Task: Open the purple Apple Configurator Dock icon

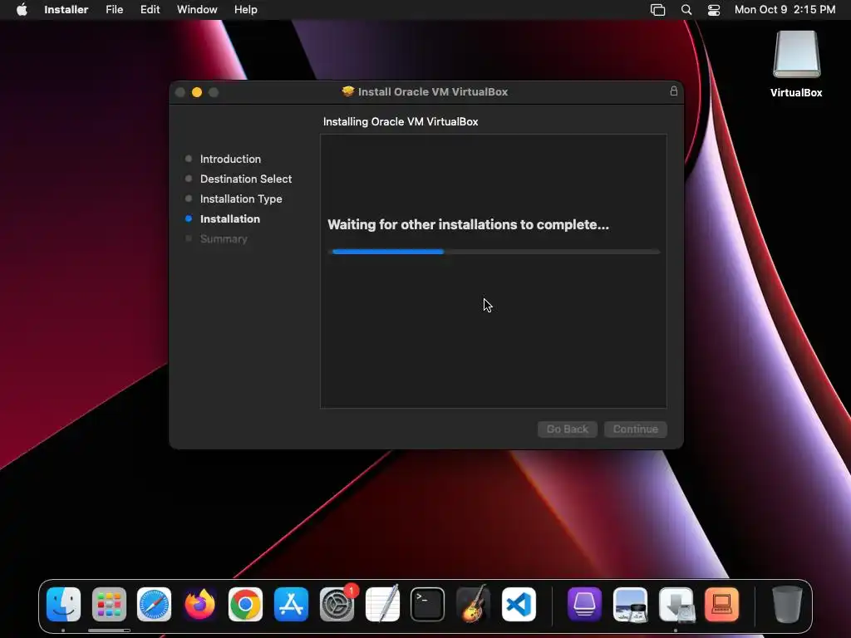Action: pos(584,605)
